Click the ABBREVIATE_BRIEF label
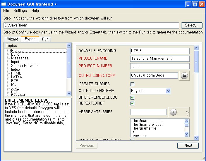The image size is (206, 161). [95, 112]
